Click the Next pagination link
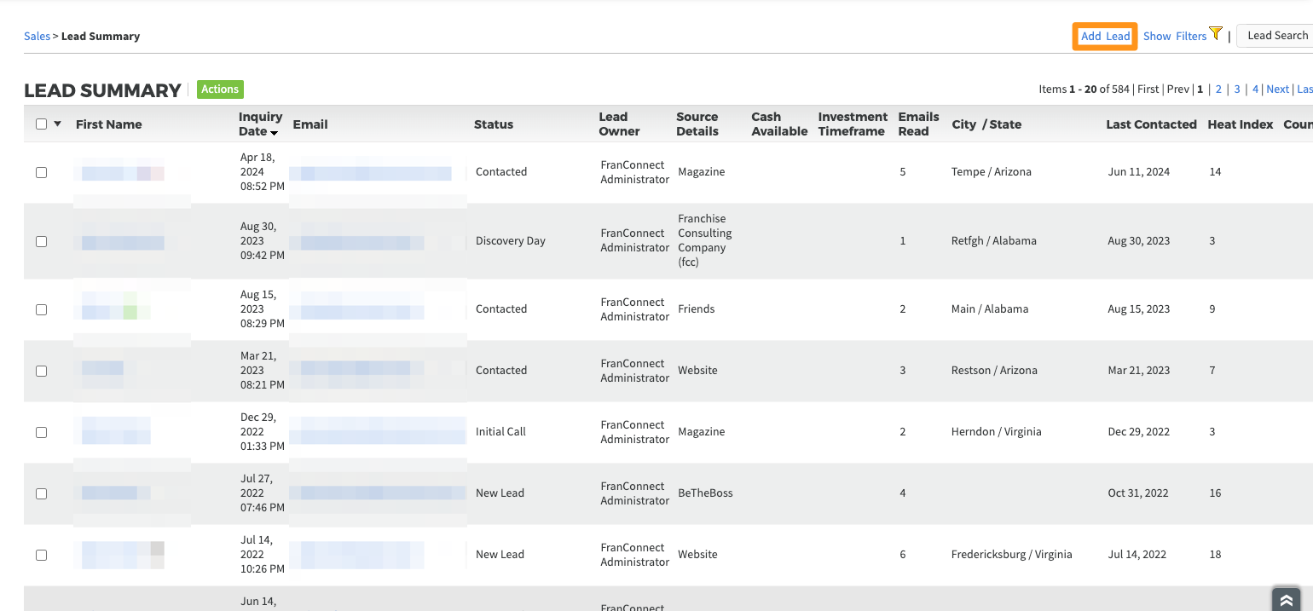 point(1277,89)
